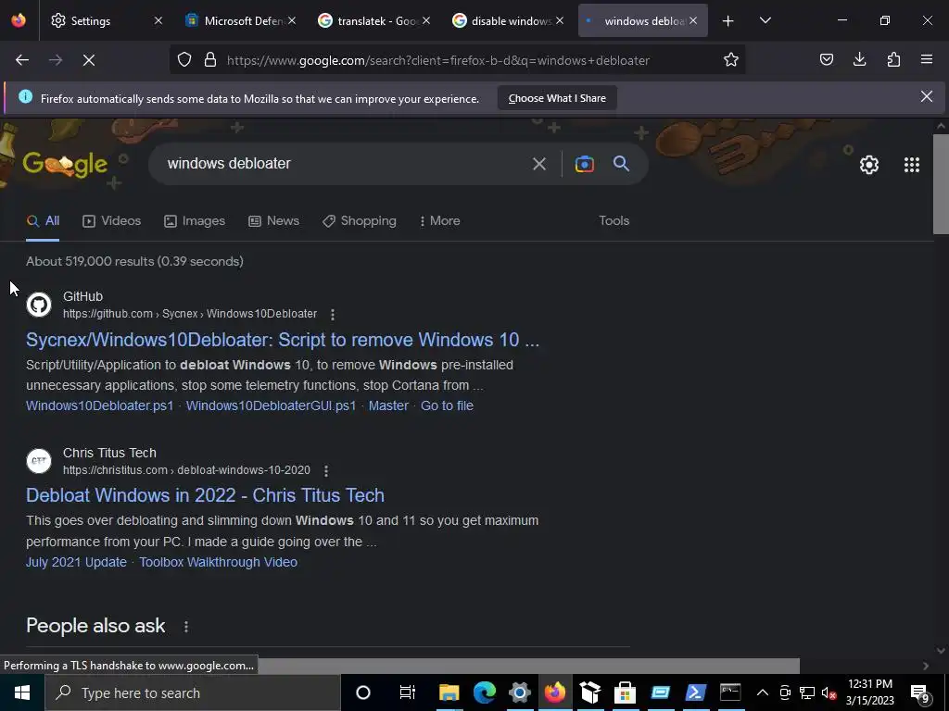Click the taskbar search box
949x711 pixels.
coord(193,692)
